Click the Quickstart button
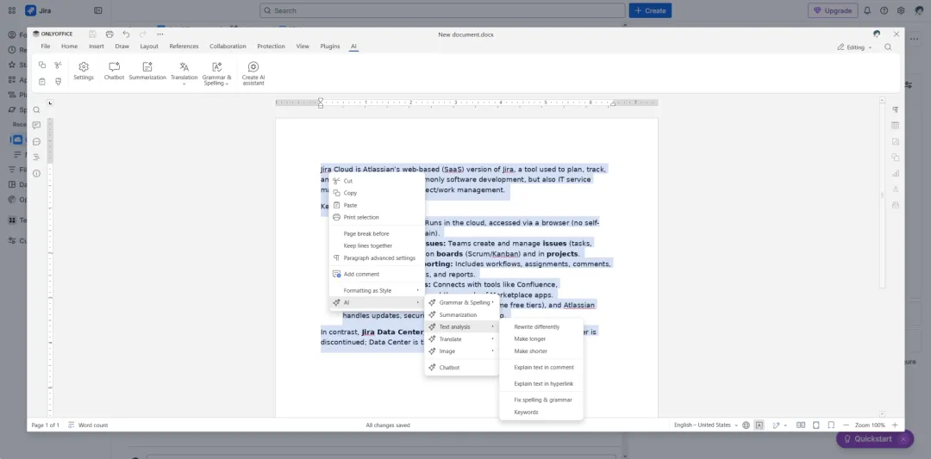931x459 pixels. click(x=875, y=439)
